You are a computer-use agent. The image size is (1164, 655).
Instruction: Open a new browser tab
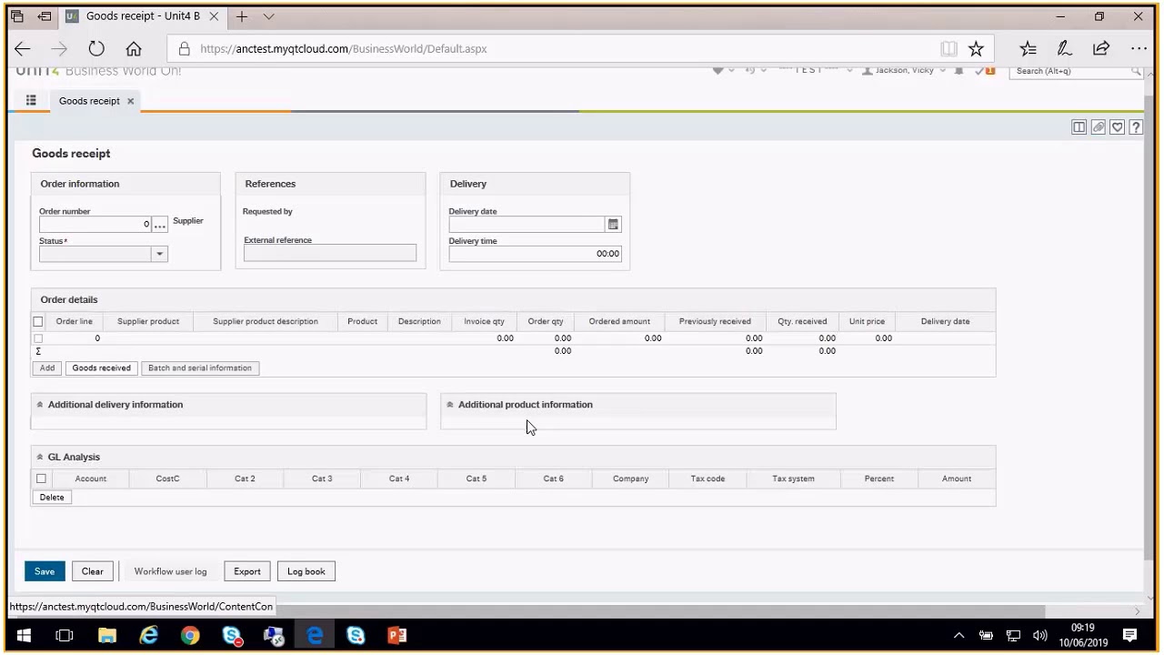tap(242, 16)
